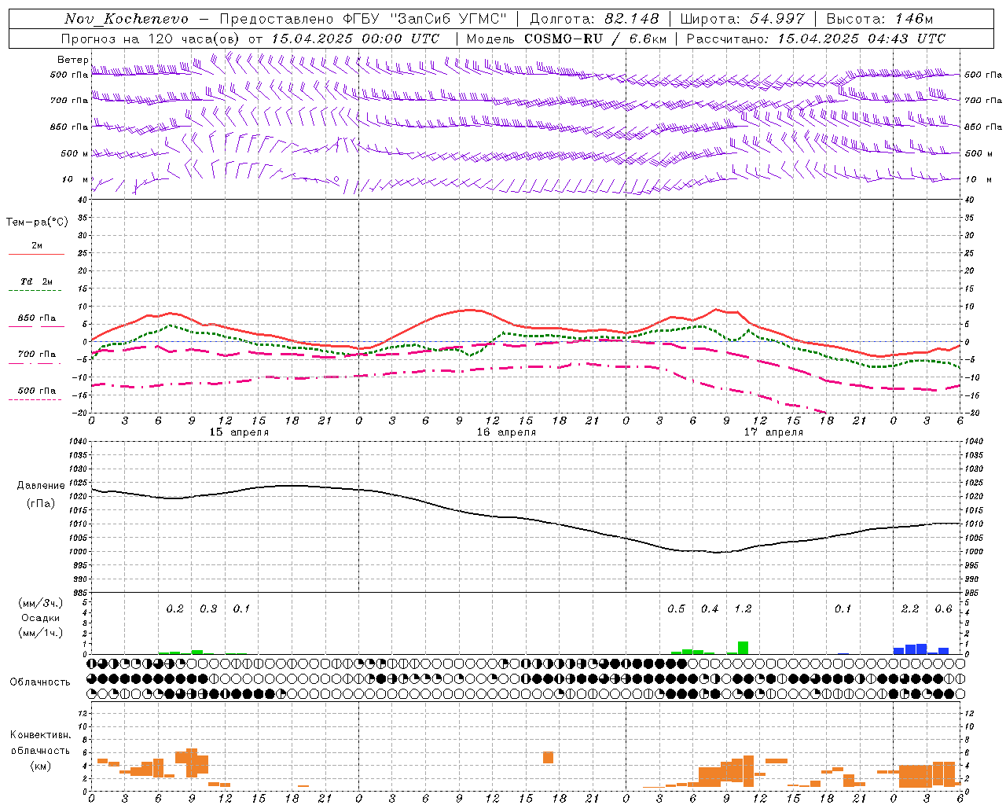Click the 0.4 precipitation value
The width and height of the screenshot is (1006, 805).
710,609
